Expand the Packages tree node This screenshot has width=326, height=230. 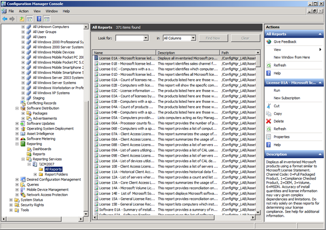coord(23,113)
